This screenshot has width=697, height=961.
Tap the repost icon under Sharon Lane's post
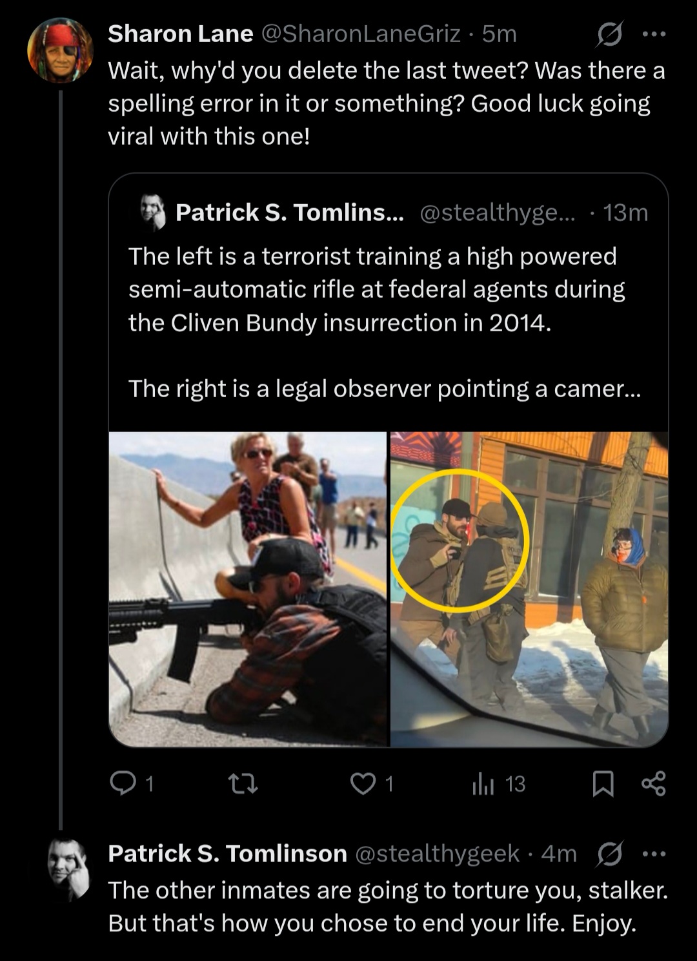(244, 784)
